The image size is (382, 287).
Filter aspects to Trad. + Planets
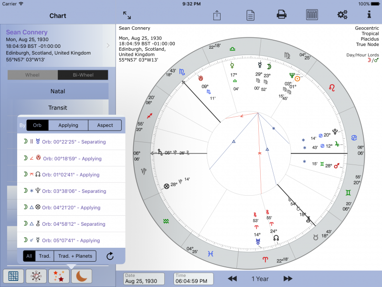click(75, 256)
